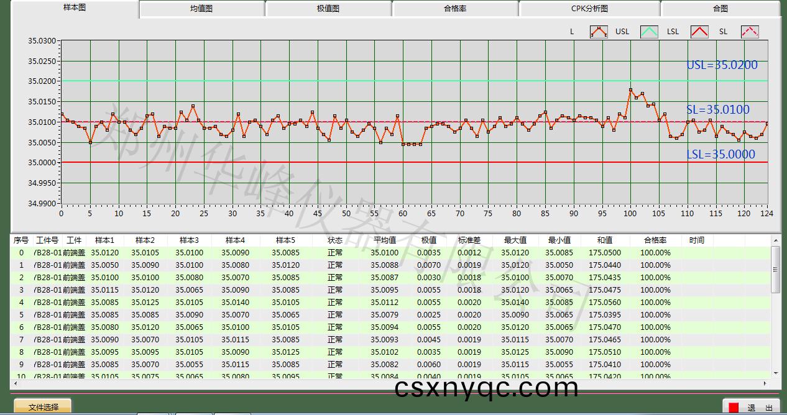
Task: Go to the CPK分析图 tab
Action: (x=589, y=9)
